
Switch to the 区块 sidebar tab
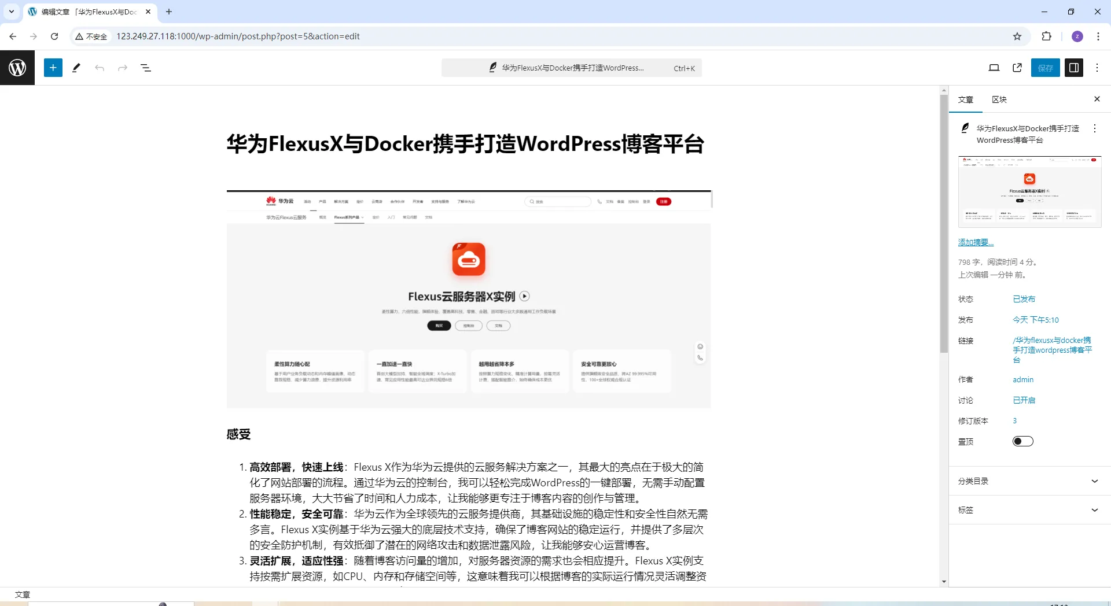[x=999, y=99]
